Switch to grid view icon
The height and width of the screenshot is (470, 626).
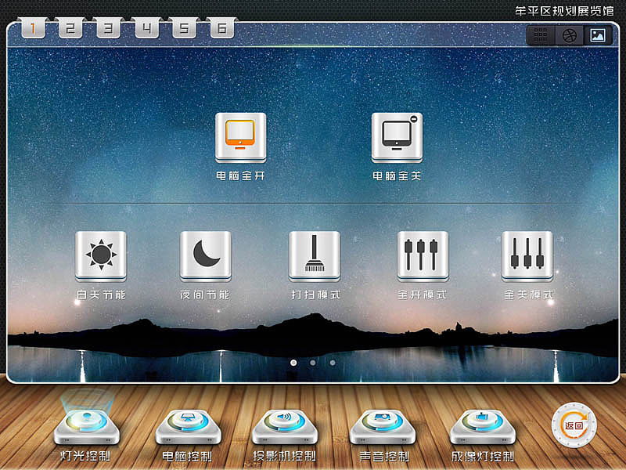[x=540, y=35]
